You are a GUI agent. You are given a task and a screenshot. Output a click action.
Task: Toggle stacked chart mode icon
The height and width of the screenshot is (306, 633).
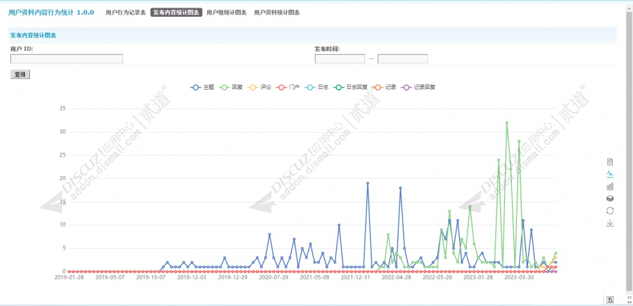[610, 199]
